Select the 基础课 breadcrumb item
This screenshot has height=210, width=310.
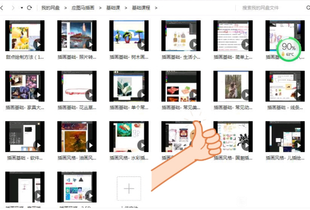point(113,8)
